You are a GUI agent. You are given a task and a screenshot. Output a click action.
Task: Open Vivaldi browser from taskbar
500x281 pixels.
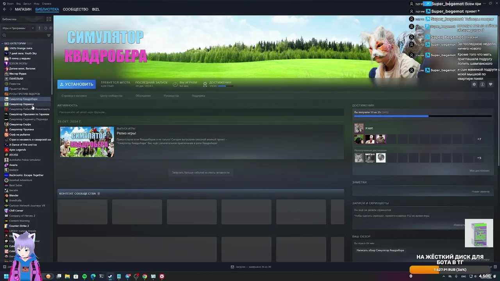[162, 276]
